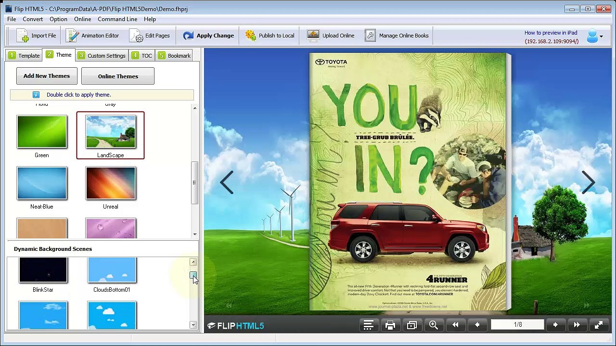Viewport: 616px width, 346px height.
Task: Click the theme list scrollbar thumb
Action: [194, 183]
